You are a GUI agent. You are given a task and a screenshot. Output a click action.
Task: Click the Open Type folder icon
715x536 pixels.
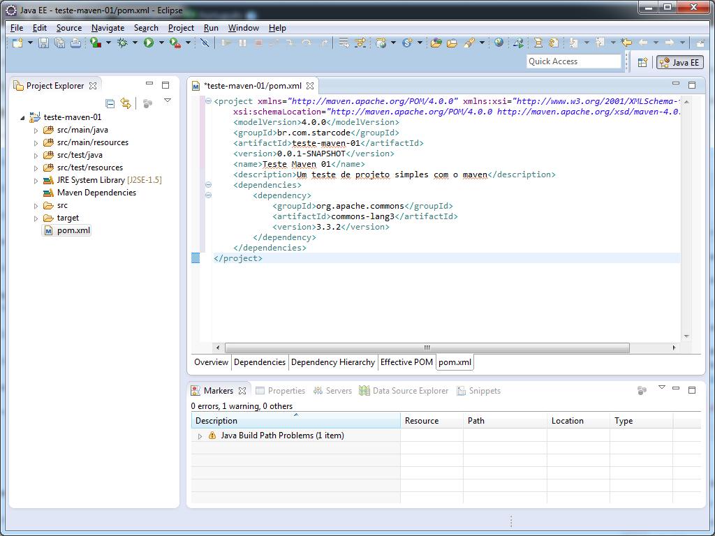coord(436,43)
